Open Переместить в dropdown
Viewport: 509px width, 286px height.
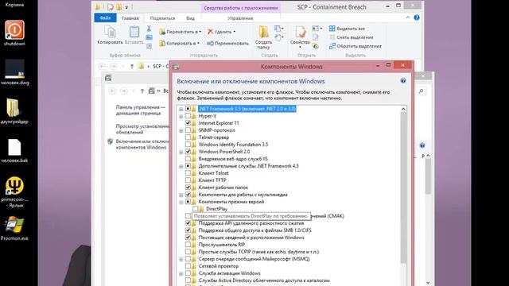pos(181,32)
